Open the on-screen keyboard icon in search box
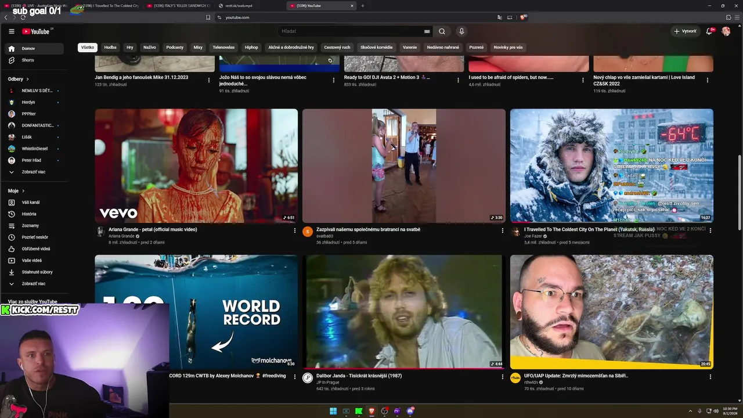 coord(427,31)
